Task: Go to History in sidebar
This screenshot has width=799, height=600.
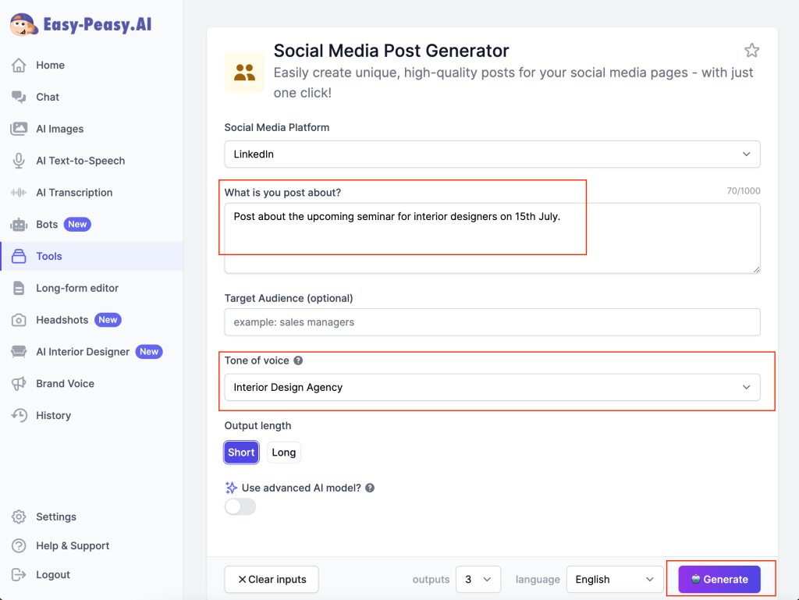Action: [x=53, y=416]
